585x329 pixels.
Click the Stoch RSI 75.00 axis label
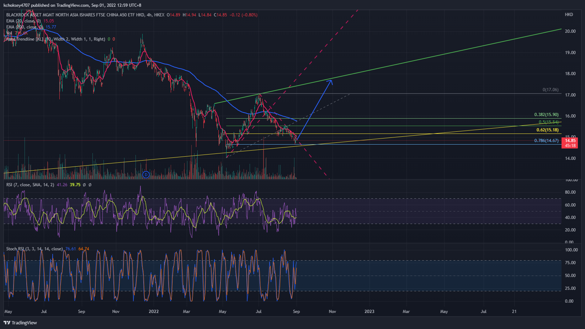[570, 263]
